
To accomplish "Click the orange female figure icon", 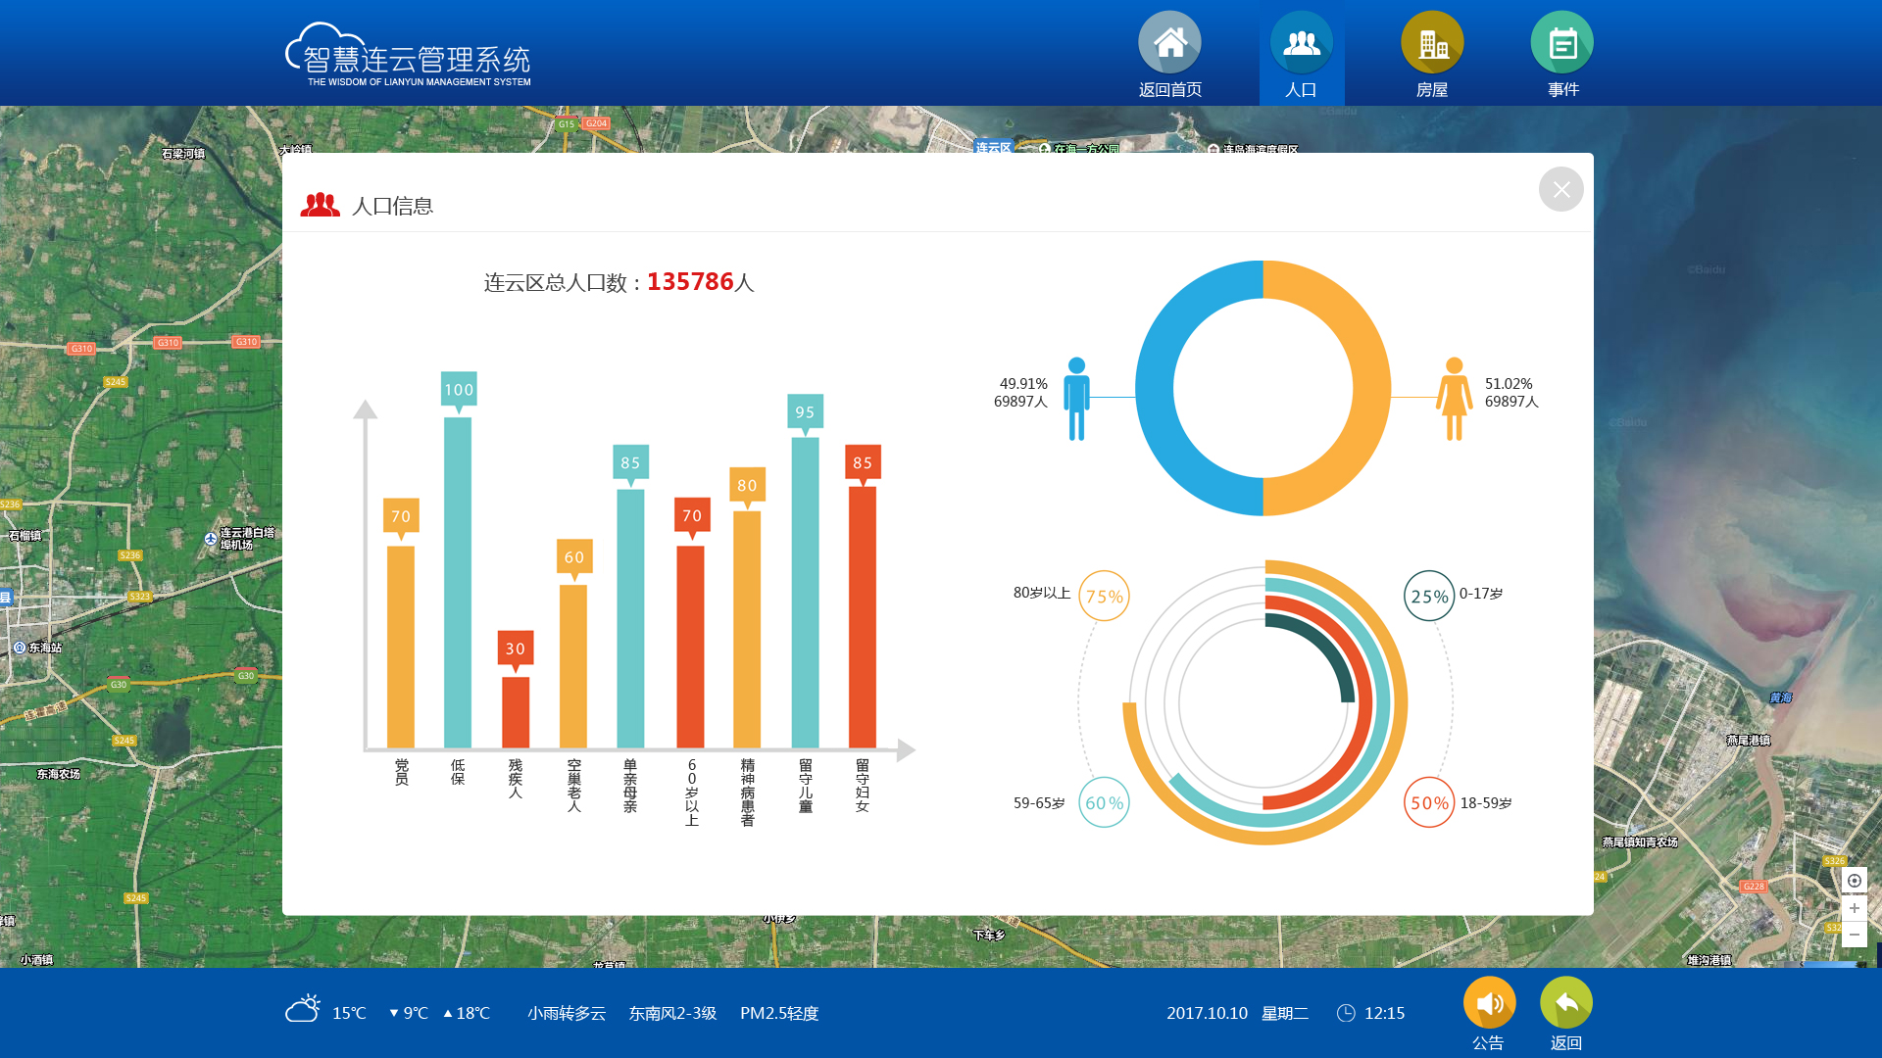I will (x=1454, y=399).
